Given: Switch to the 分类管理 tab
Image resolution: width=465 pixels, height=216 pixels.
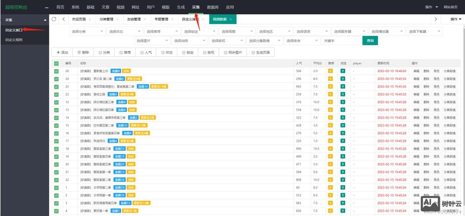Looking at the screenshot, I should point(106,19).
